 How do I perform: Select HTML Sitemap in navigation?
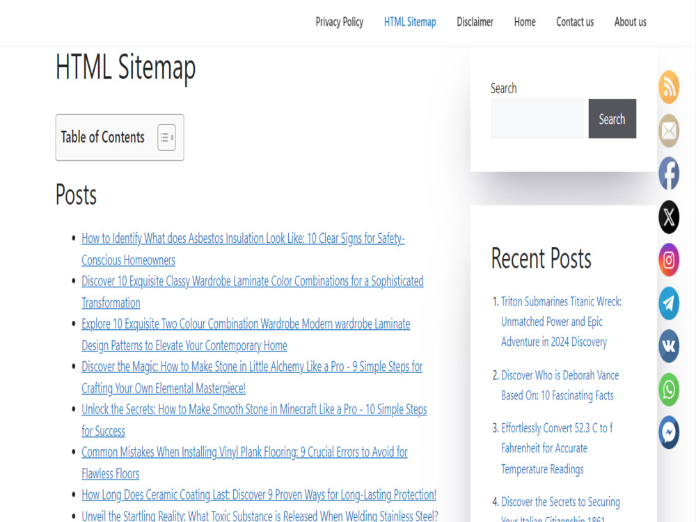[x=410, y=22]
